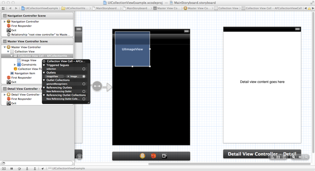
Task: Click the back navigation arrow in jump bar
Action: pos(10,8)
